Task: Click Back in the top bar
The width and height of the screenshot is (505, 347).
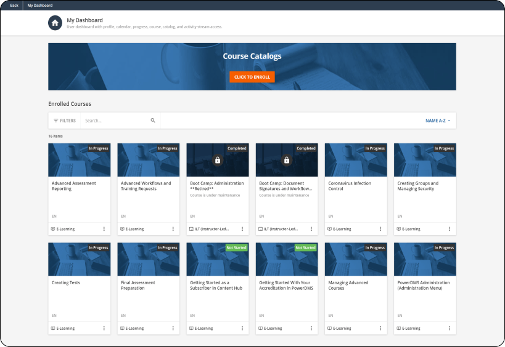Action: (x=14, y=6)
